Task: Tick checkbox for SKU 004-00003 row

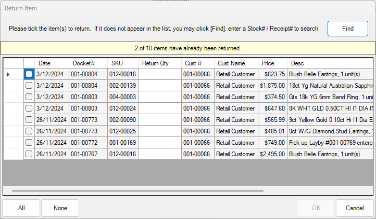Action: (x=29, y=97)
